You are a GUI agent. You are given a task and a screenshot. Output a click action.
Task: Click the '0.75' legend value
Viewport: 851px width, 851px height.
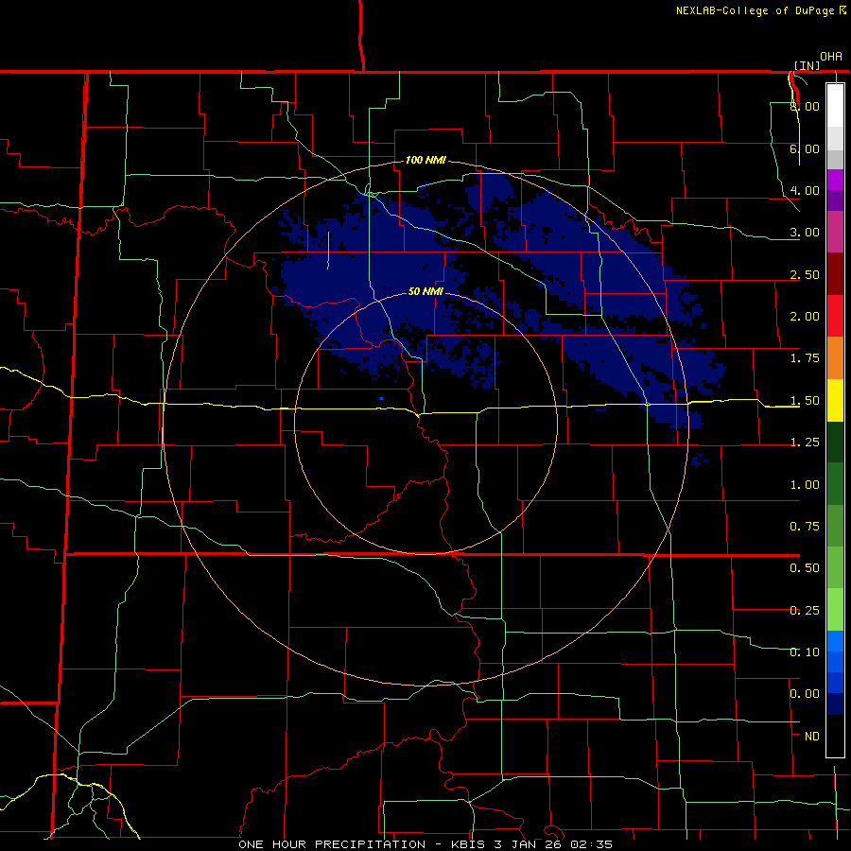click(805, 527)
